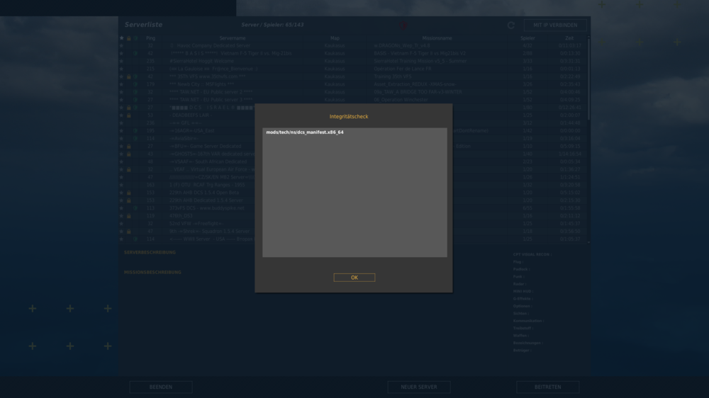Image resolution: width=709 pixels, height=398 pixels.
Task: Click the NEUER SERVER button
Action: pyautogui.click(x=419, y=387)
